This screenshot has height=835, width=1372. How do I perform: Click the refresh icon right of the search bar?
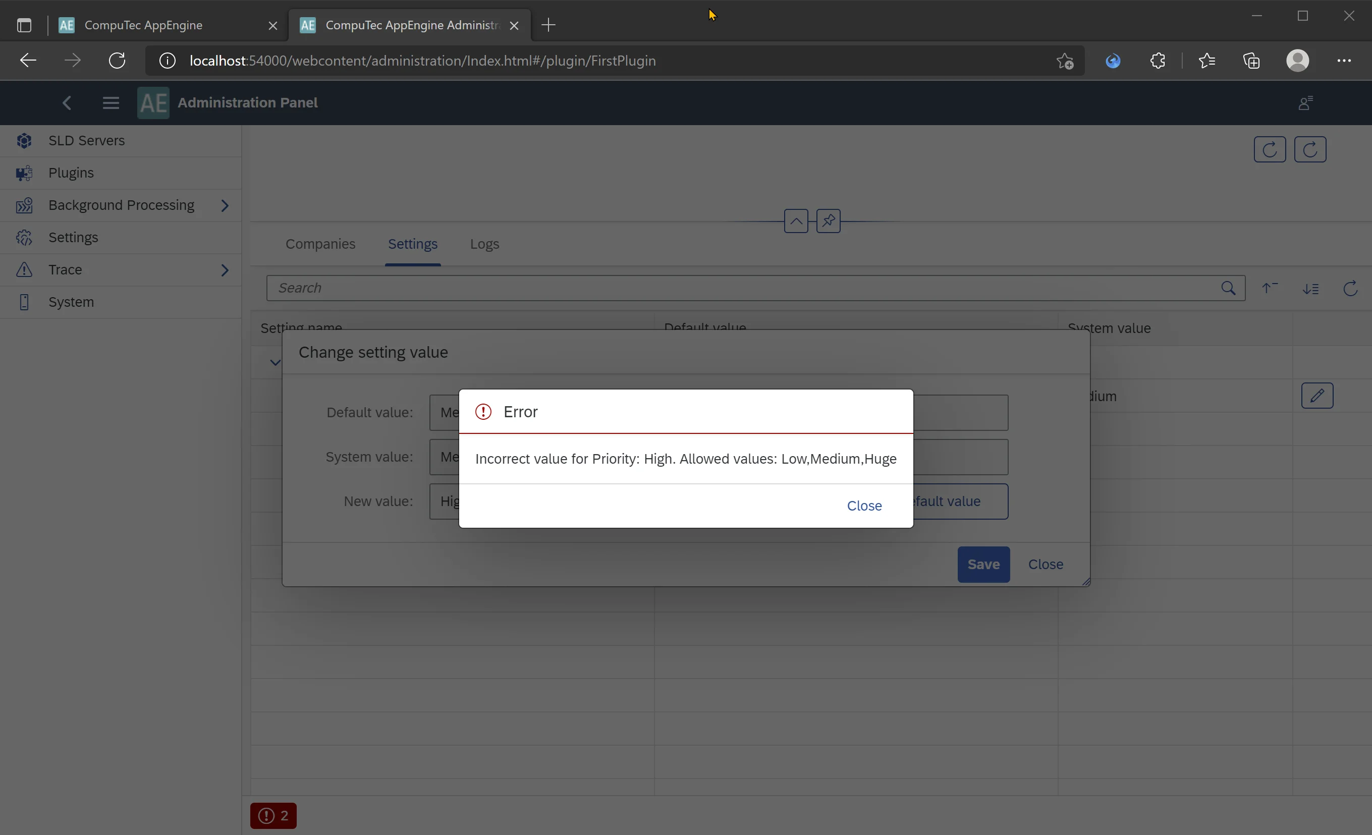point(1350,289)
